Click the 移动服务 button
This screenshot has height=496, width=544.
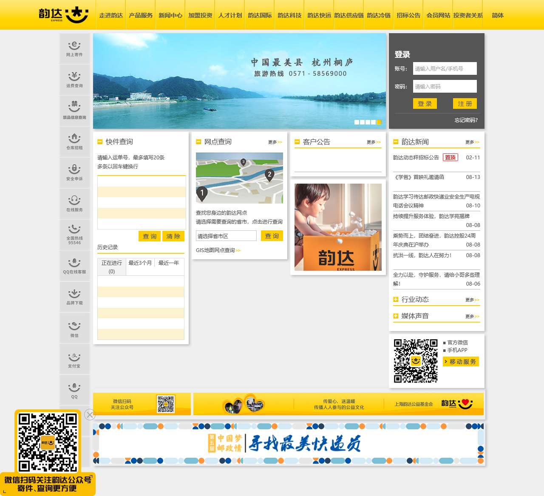pyautogui.click(x=461, y=362)
